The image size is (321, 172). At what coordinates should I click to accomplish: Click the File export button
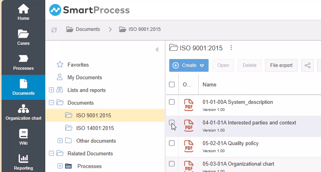coord(281,65)
